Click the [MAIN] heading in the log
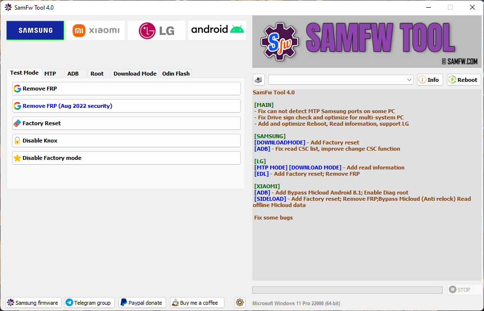This screenshot has height=311, width=484. coord(264,105)
